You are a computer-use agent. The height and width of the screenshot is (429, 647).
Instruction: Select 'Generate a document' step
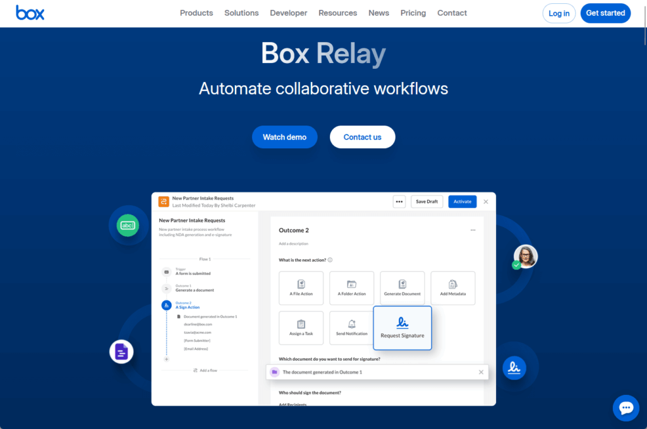point(195,290)
